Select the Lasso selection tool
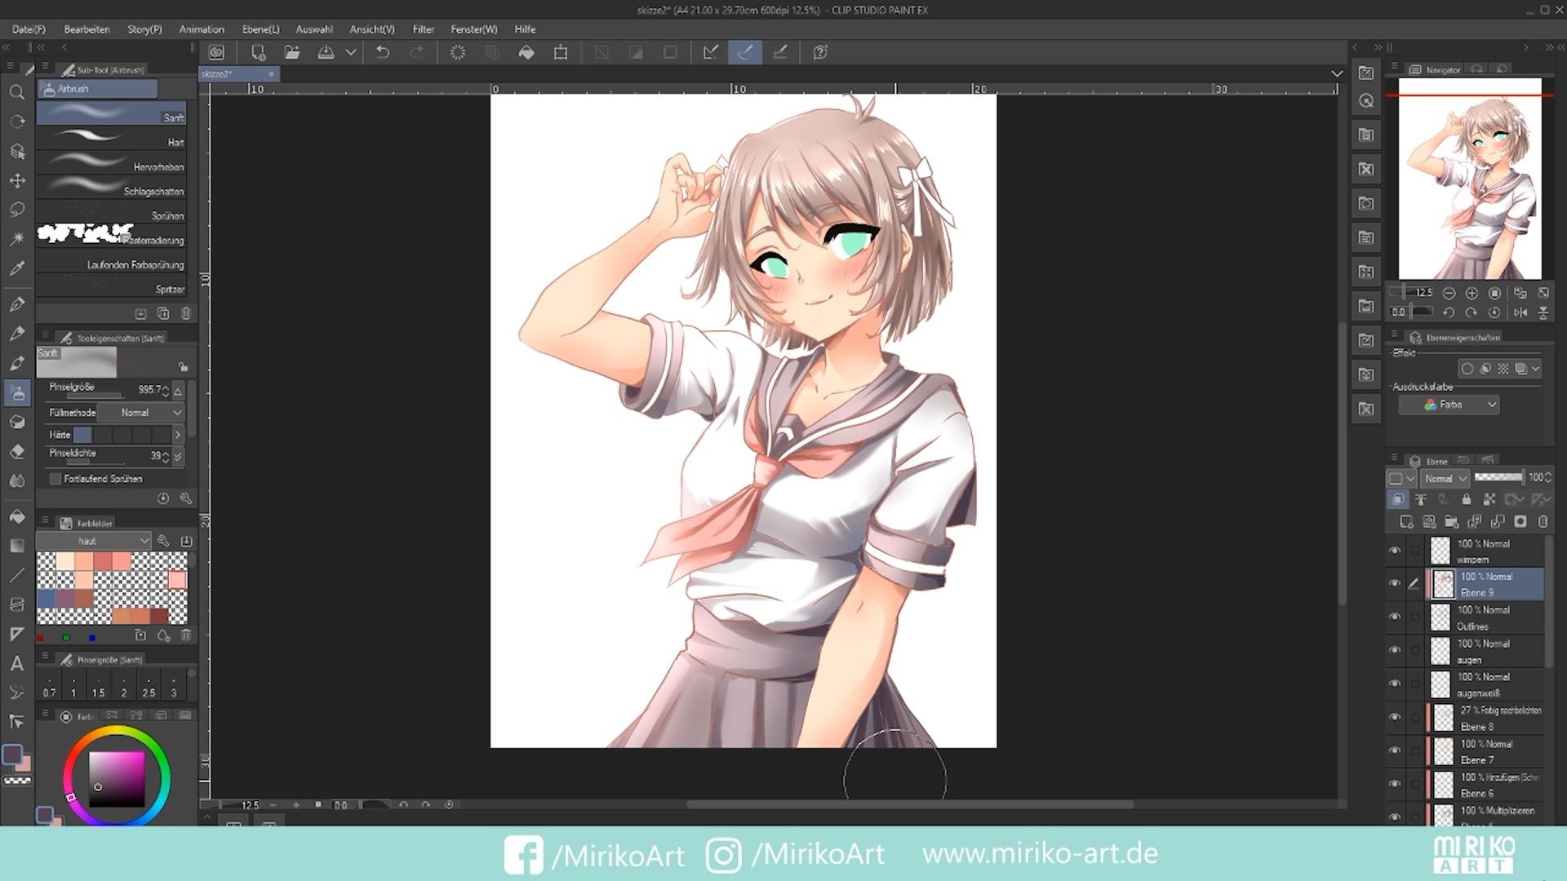1567x881 pixels. 16,210
